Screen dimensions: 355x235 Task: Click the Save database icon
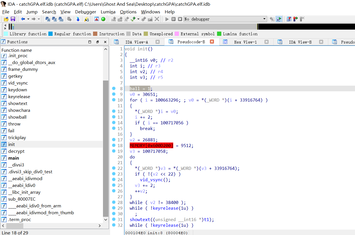point(13,19)
